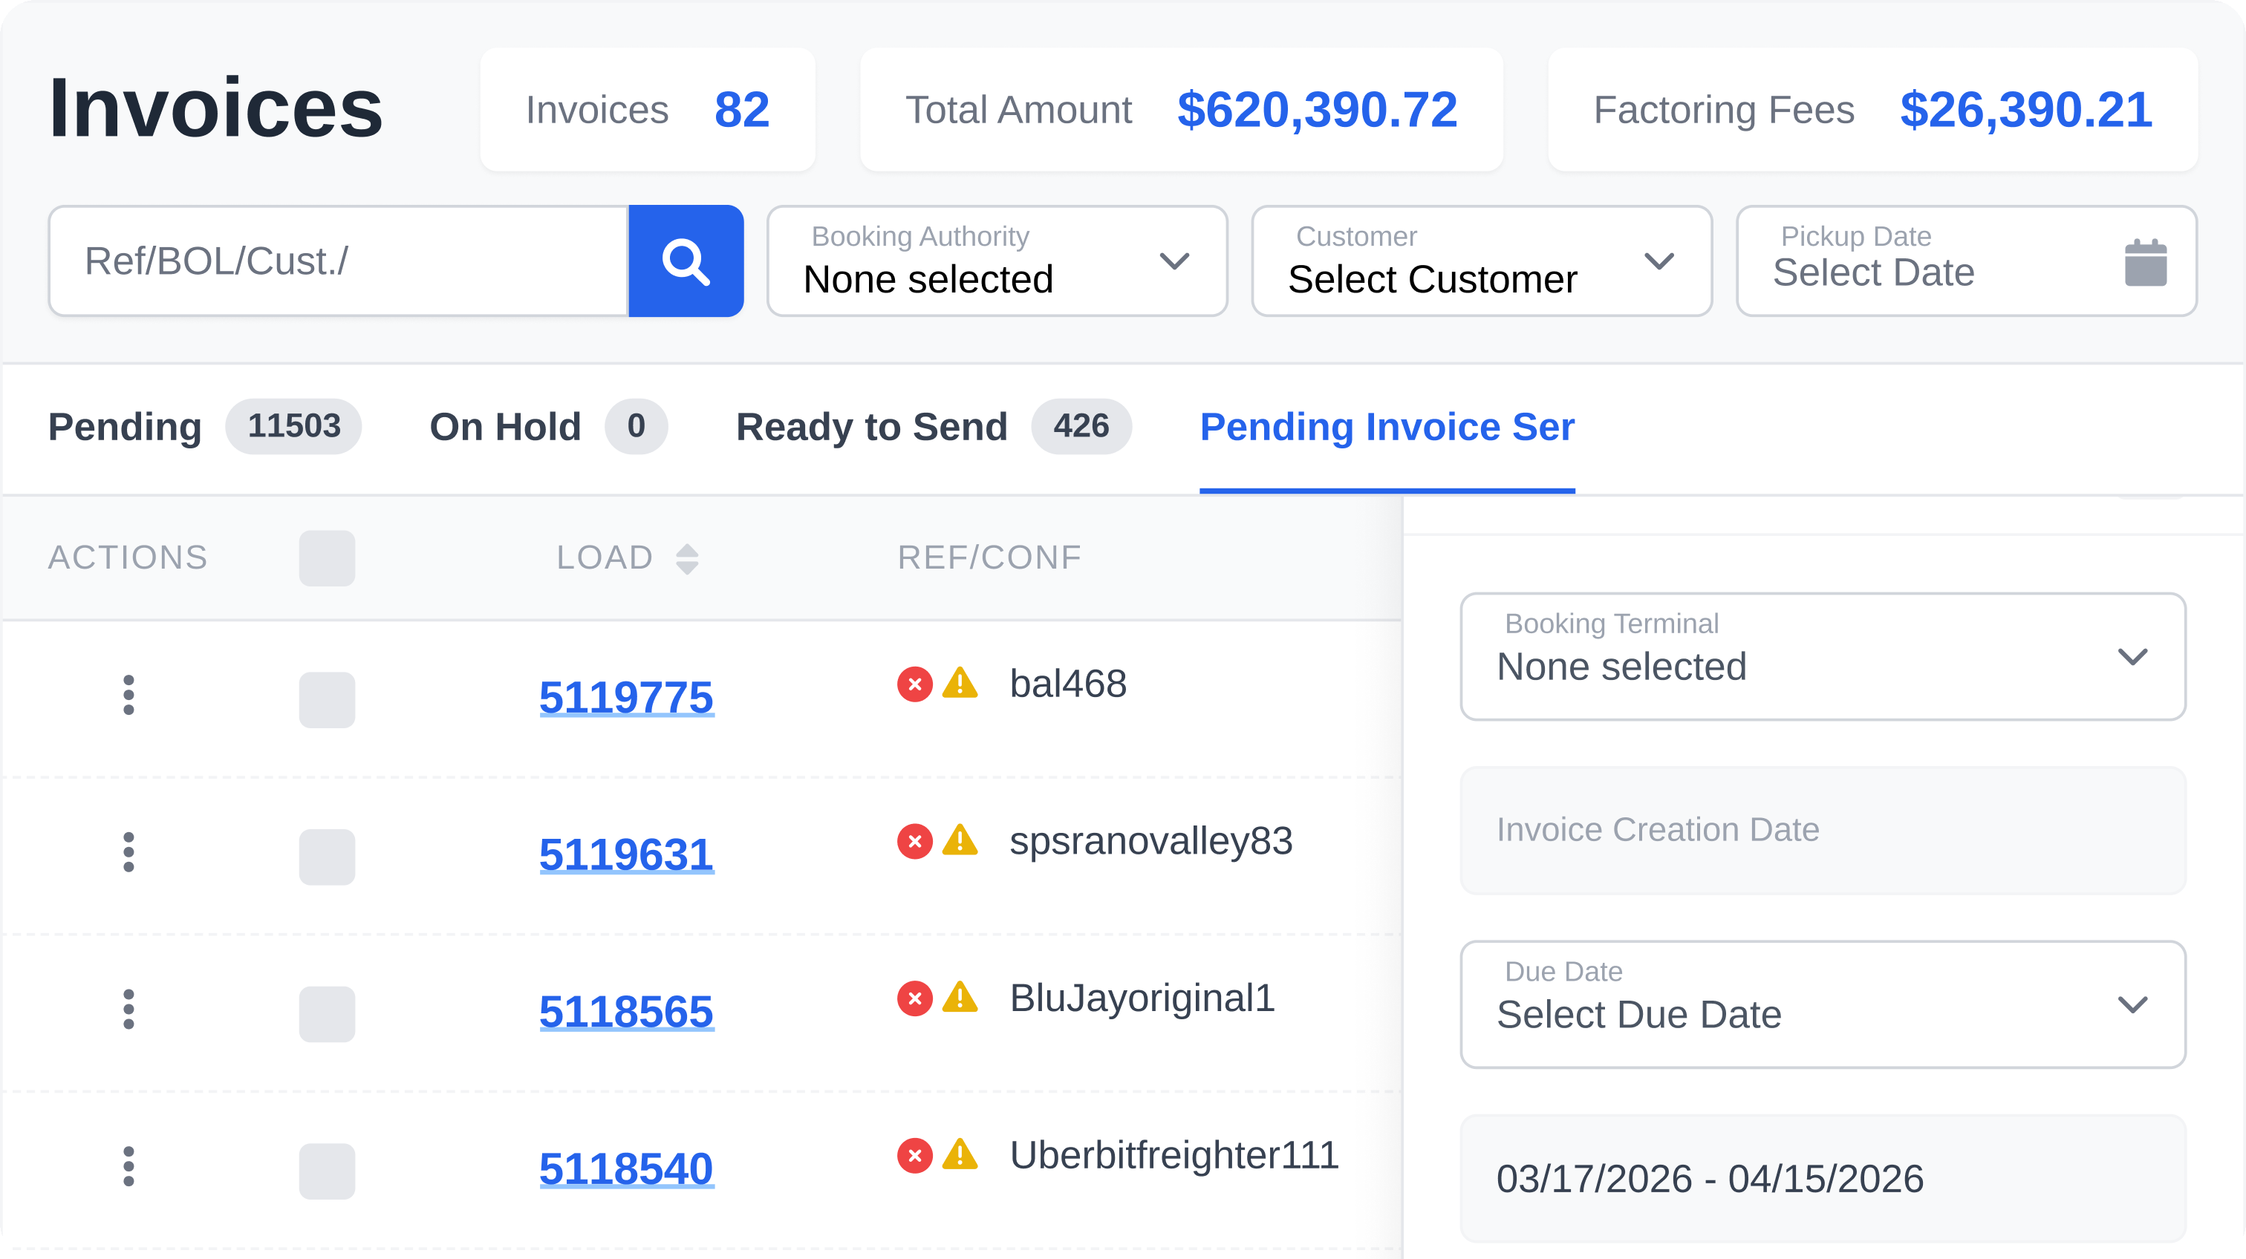The width and height of the screenshot is (2246, 1259).
Task: Switch to the Ready to Send tab
Action: 934,427
